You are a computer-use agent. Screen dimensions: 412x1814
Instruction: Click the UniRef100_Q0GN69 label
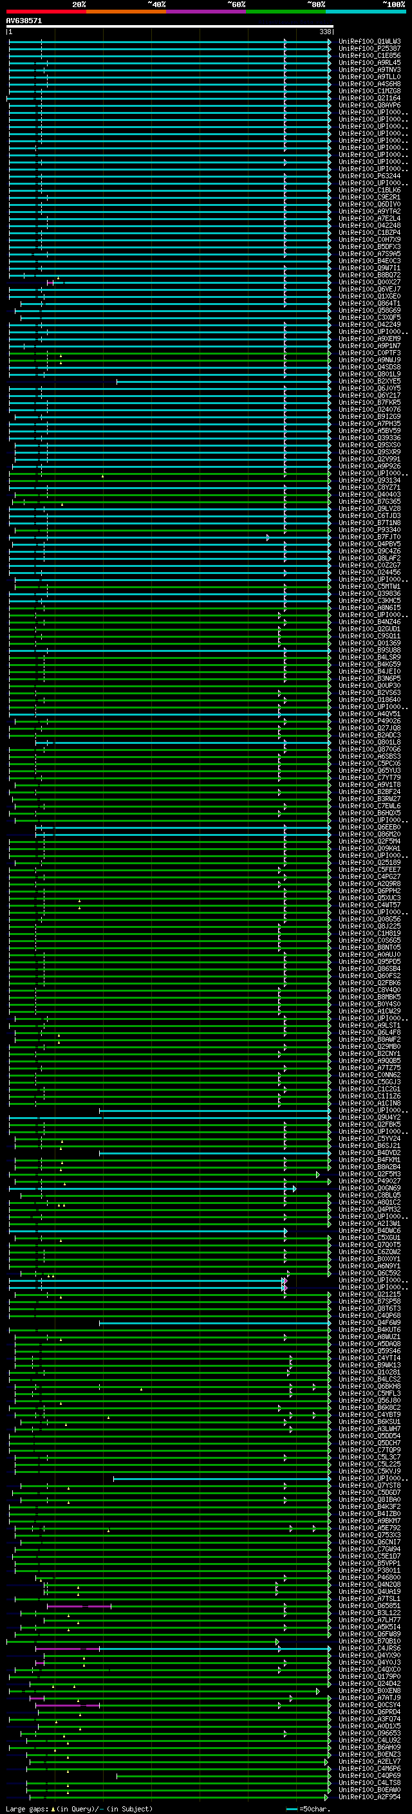370,1188
